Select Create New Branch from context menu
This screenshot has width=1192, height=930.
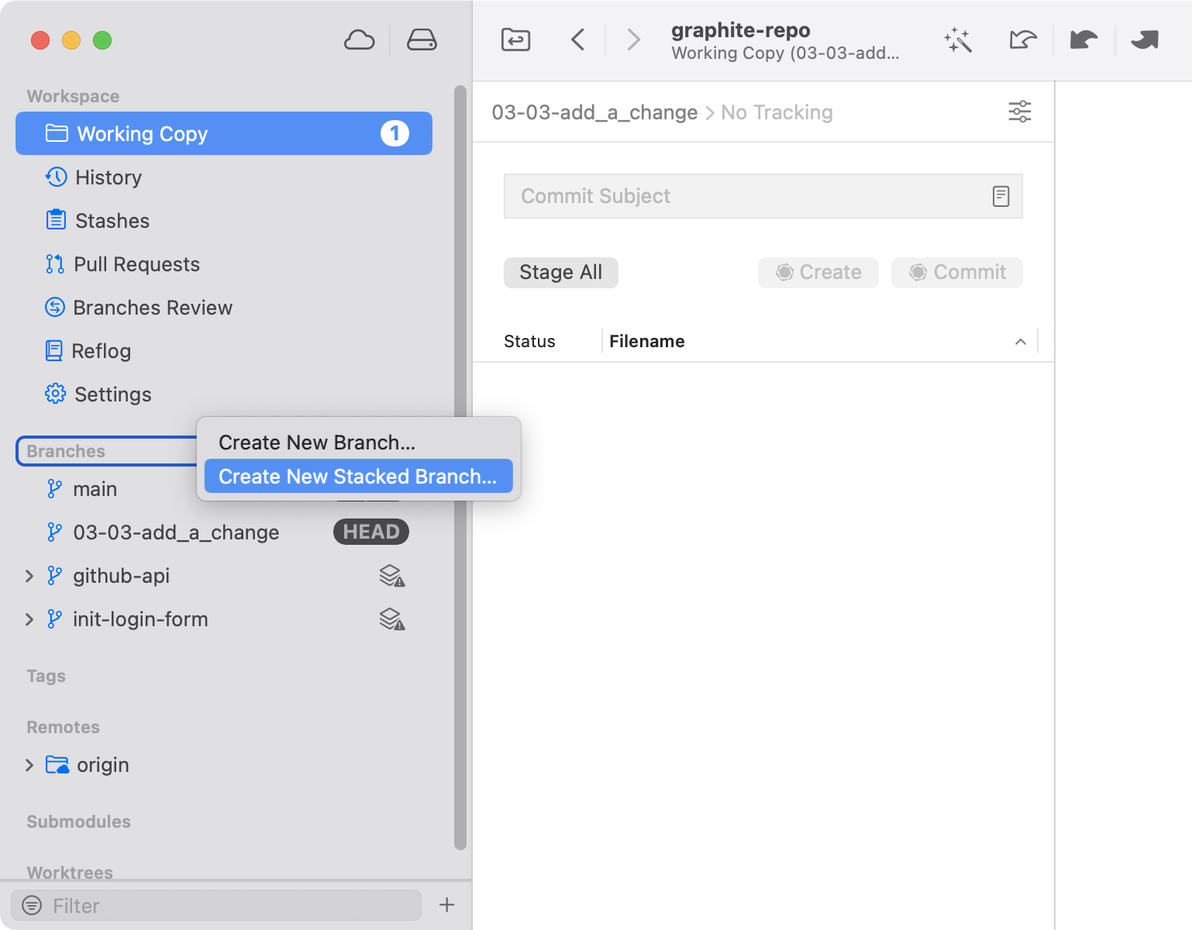tap(317, 443)
